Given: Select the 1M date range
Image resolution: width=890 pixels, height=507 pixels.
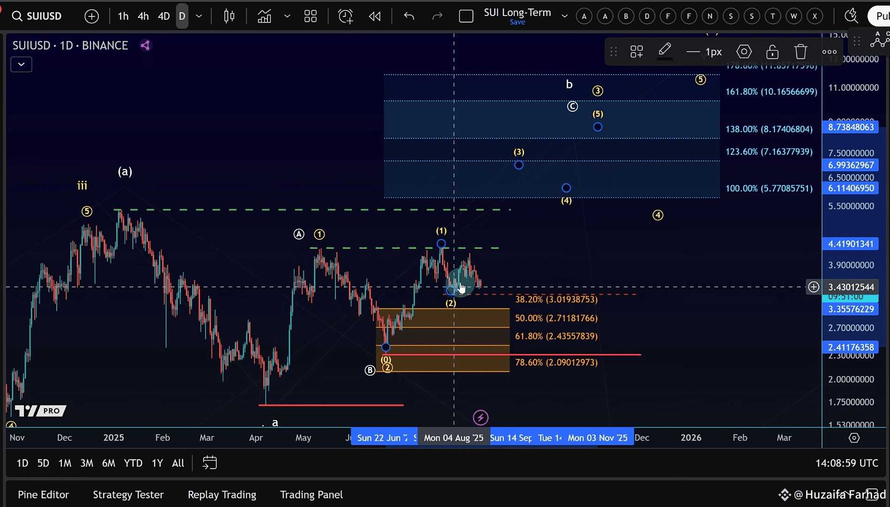Looking at the screenshot, I should 65,463.
